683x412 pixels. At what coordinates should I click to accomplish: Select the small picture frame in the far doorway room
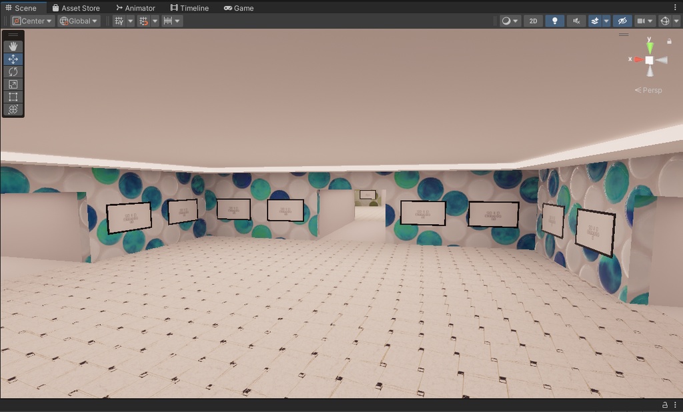368,194
